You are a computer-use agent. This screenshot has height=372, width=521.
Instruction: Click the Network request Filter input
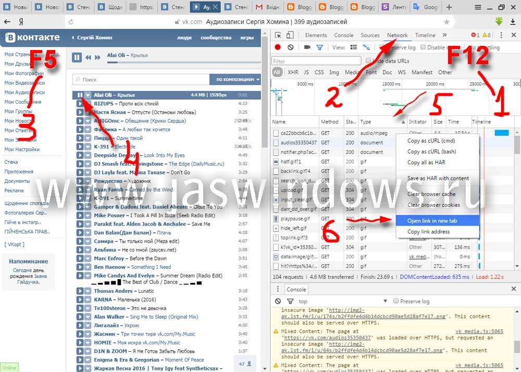(316, 61)
